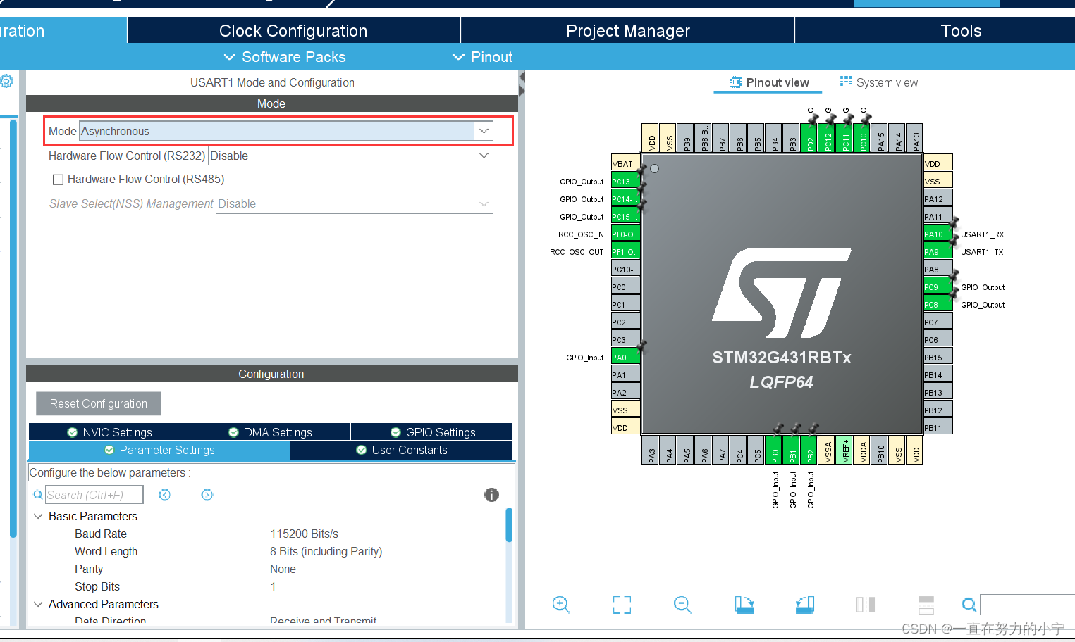This screenshot has width=1075, height=642.
Task: Click Baud Rate value 115200 Bits/s
Action: click(x=304, y=534)
